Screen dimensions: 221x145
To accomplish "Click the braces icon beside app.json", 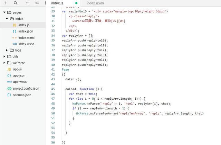I will coord(9,75).
